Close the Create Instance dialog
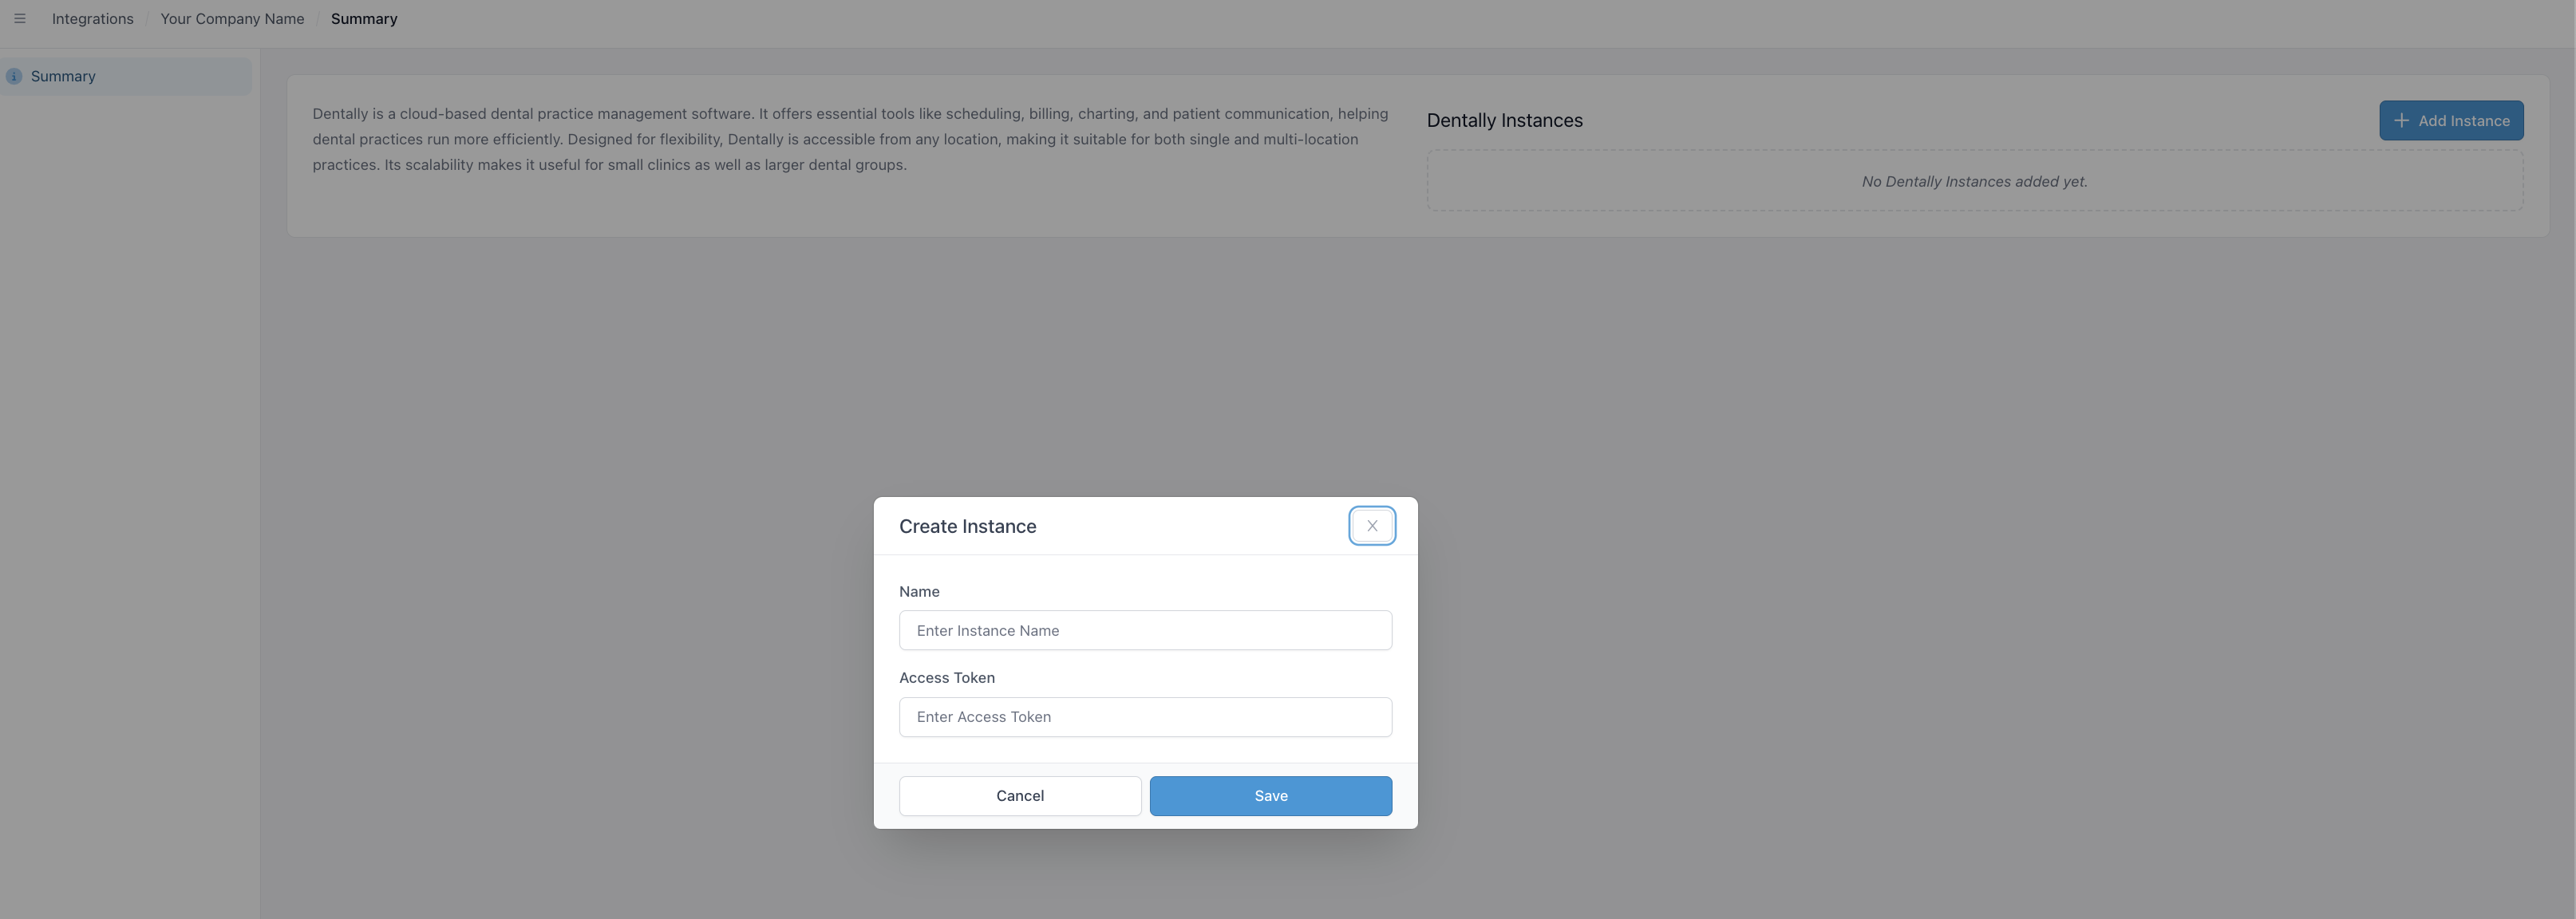Image resolution: width=2576 pixels, height=919 pixels. click(1371, 525)
